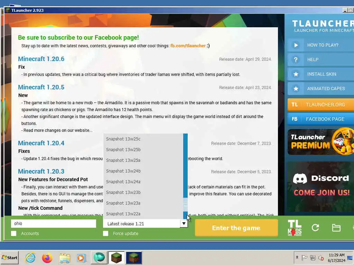Open the version dropdown arrow
The image size is (354, 265).
pyautogui.click(x=184, y=224)
